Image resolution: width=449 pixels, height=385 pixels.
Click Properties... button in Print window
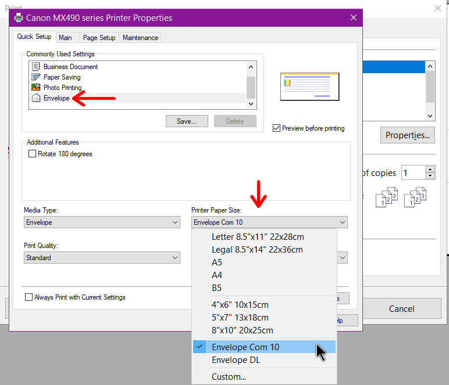[x=408, y=135]
